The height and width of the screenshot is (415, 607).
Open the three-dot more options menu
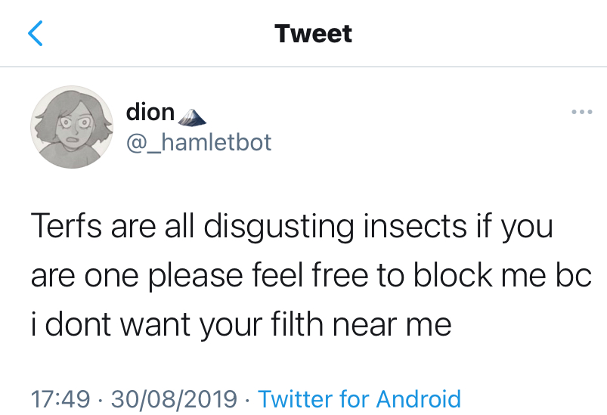[x=581, y=113]
